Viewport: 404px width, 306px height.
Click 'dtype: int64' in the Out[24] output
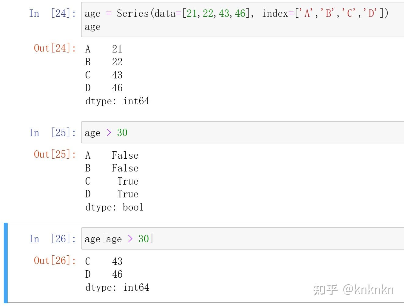(x=117, y=101)
